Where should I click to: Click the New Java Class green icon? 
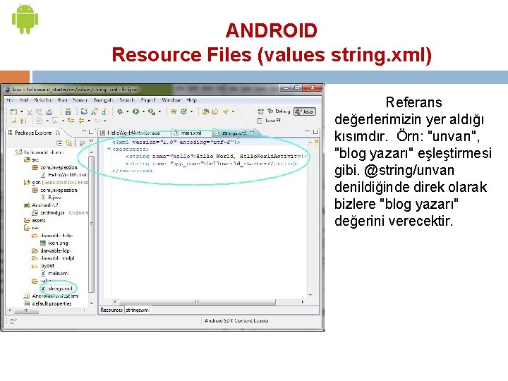(x=183, y=111)
